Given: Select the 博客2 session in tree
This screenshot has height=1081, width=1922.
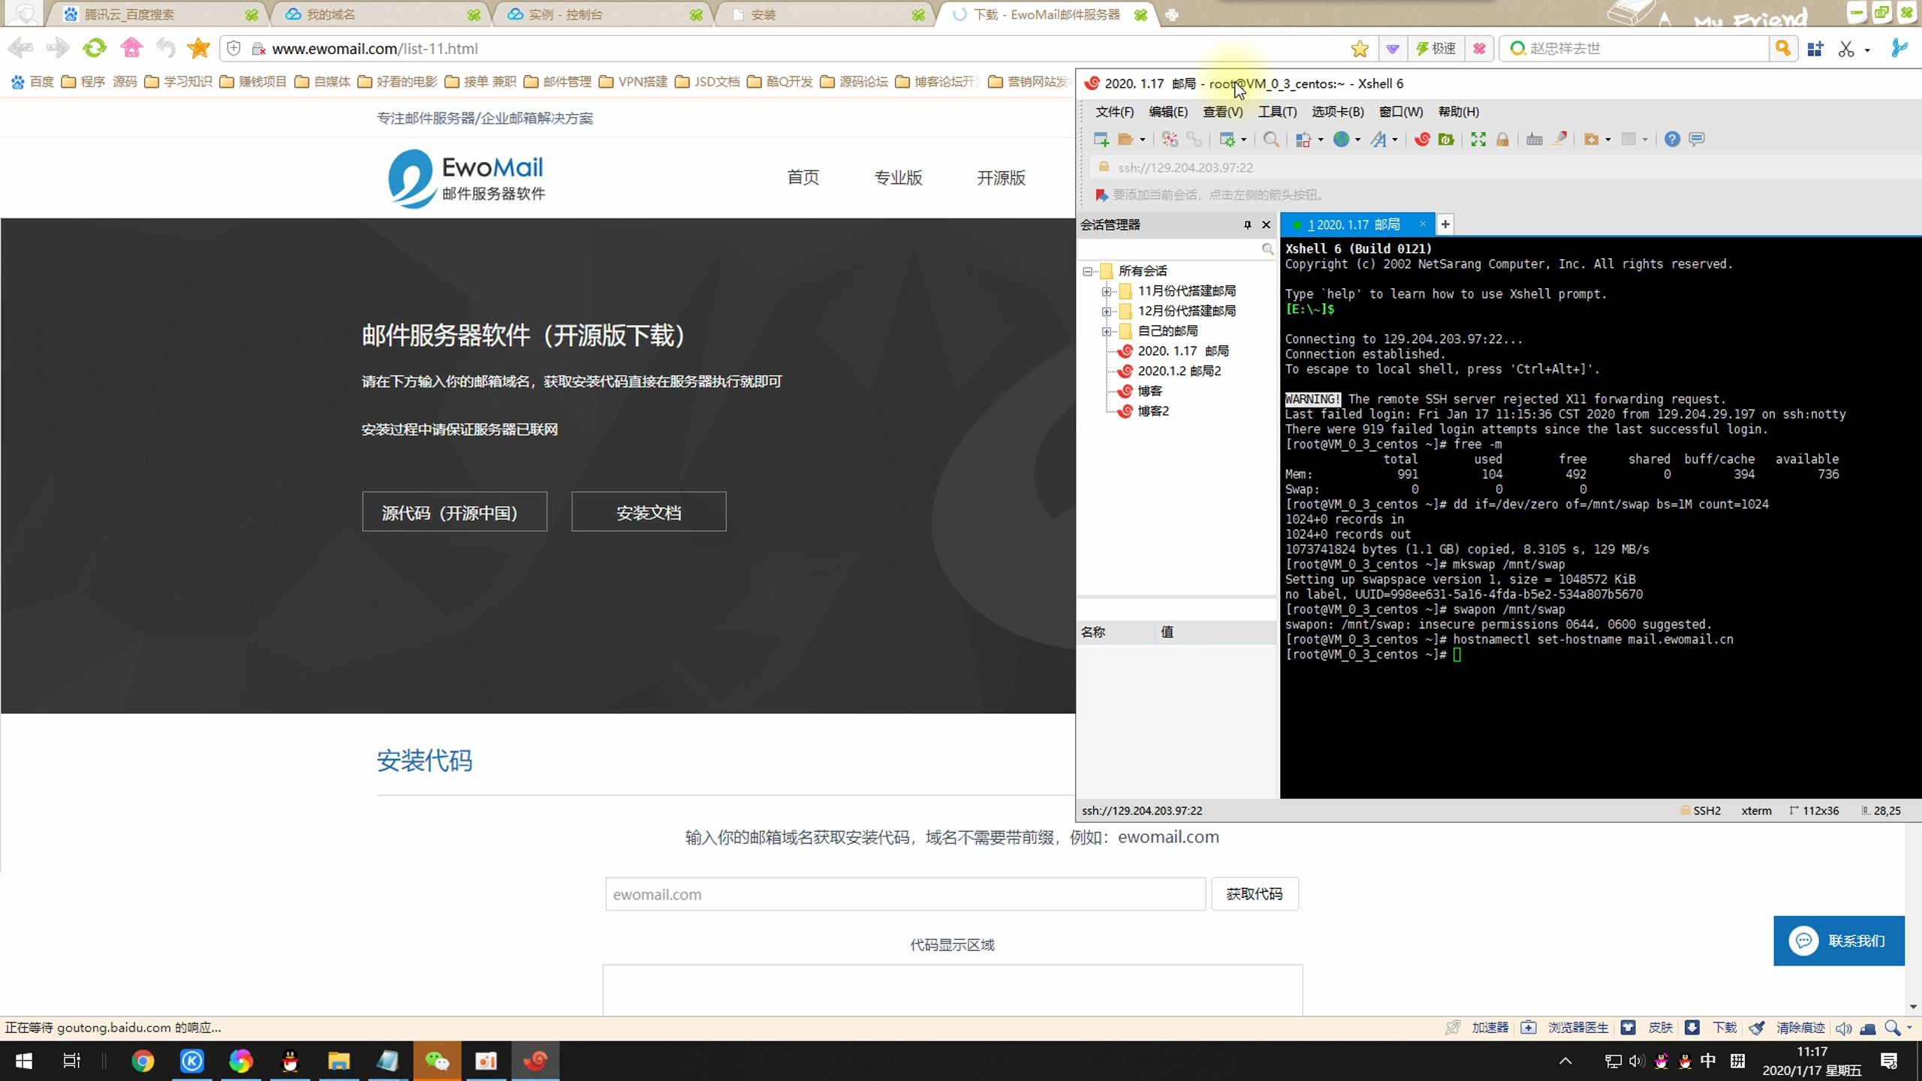Looking at the screenshot, I should click(1152, 411).
